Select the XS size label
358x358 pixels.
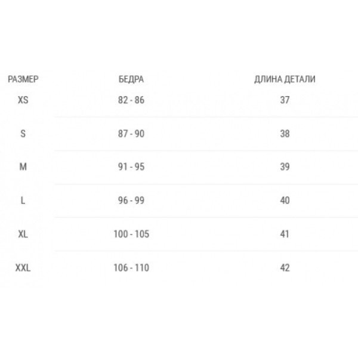[x=23, y=100]
